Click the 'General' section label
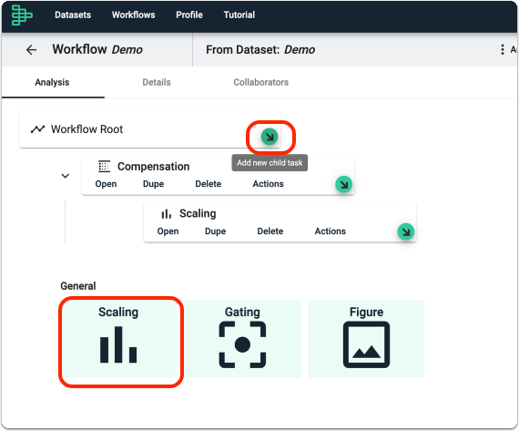Image resolution: width=519 pixels, height=431 pixels. click(x=78, y=286)
